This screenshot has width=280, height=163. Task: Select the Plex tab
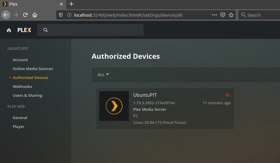33,4
